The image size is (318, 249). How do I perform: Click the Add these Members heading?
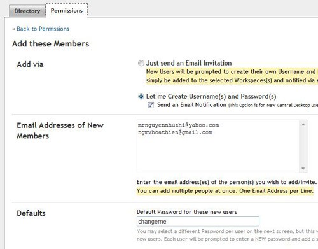click(x=50, y=44)
